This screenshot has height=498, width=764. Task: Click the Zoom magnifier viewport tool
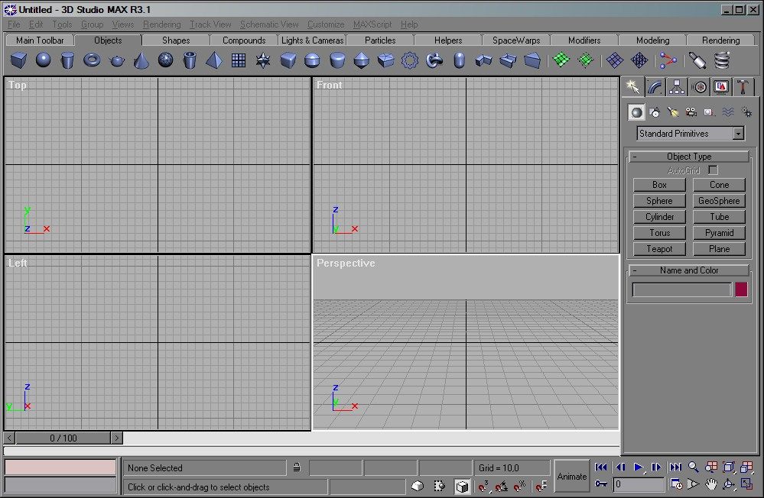[693, 467]
